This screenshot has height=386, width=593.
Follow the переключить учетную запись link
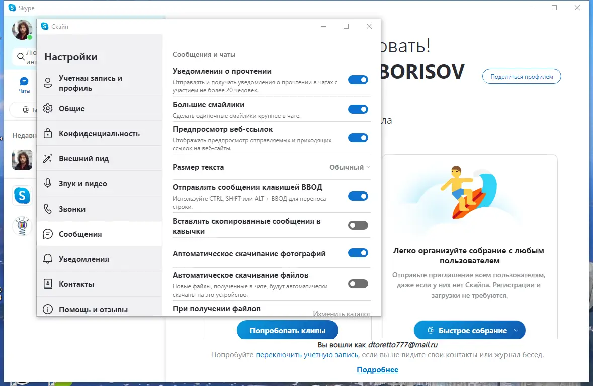[x=307, y=355]
